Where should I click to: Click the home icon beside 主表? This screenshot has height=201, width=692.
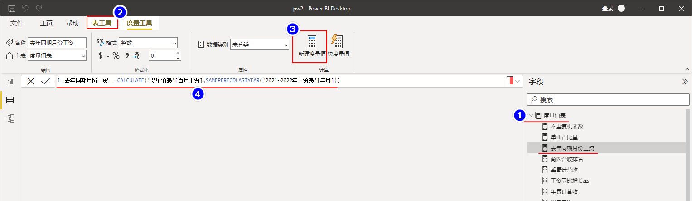[10, 55]
